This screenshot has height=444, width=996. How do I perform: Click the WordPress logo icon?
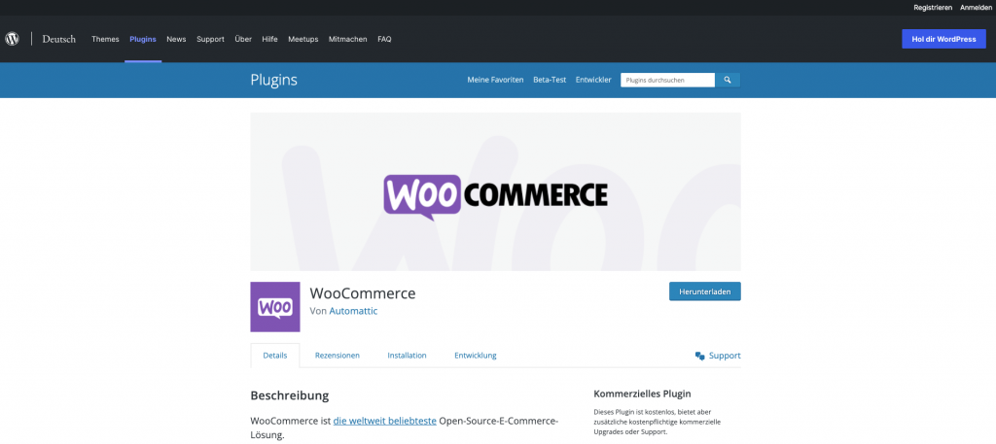coord(13,39)
